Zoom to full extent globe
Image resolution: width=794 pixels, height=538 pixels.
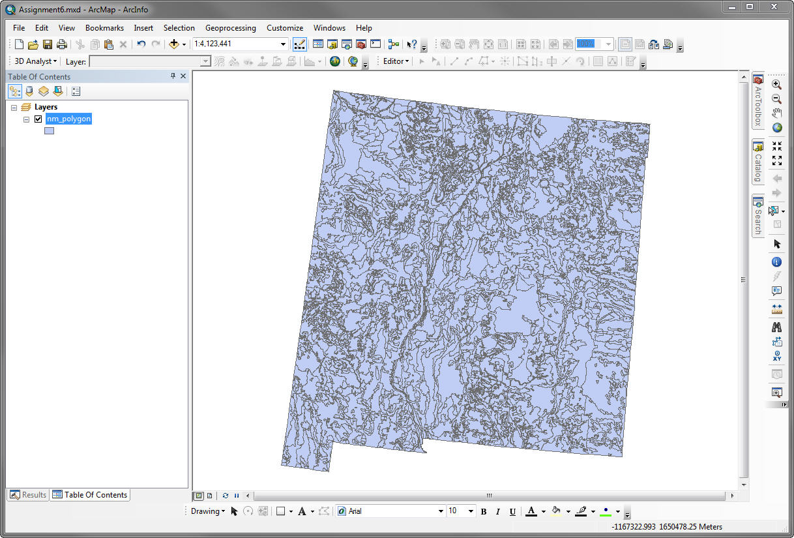776,128
